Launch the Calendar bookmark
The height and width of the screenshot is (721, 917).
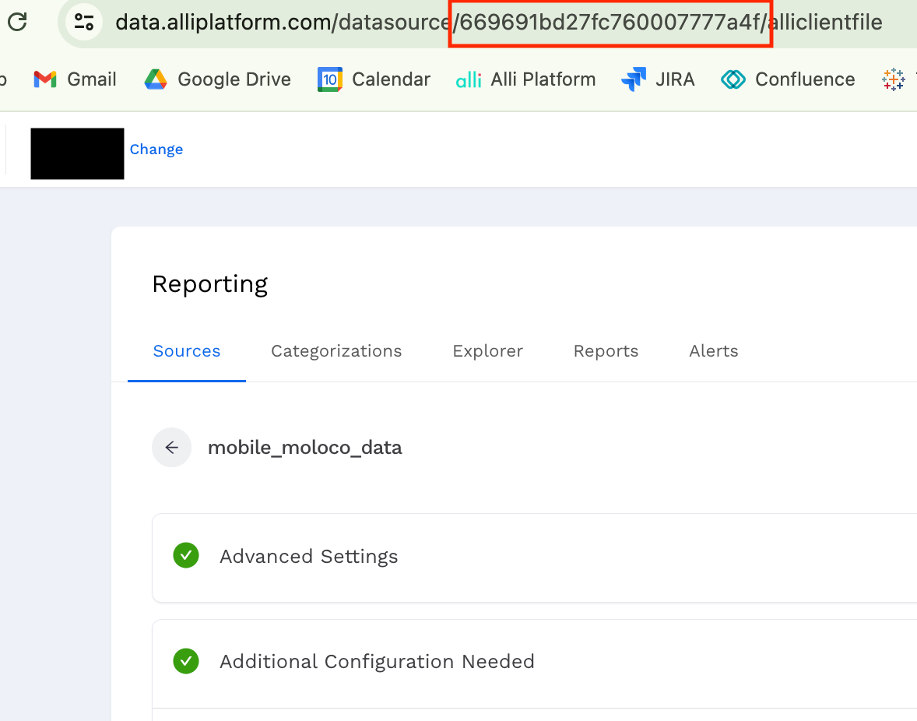point(374,79)
